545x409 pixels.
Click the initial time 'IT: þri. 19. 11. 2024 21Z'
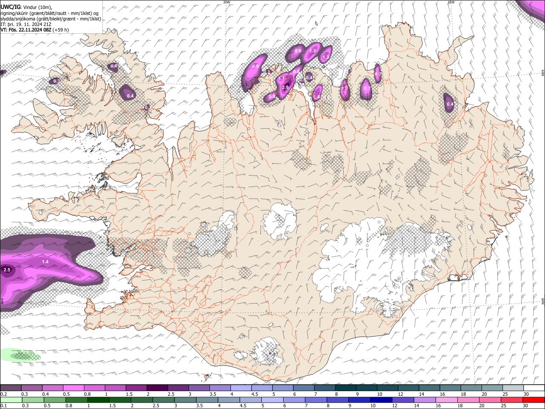click(26, 24)
